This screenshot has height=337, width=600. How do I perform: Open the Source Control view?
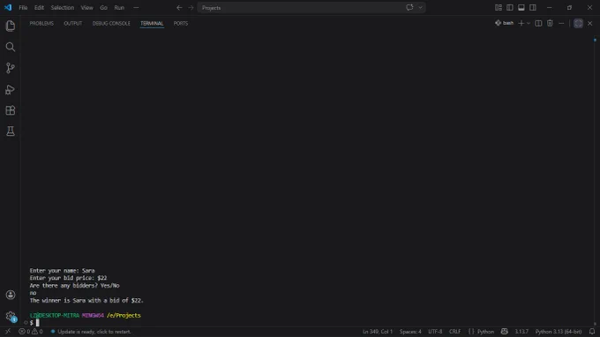point(11,68)
